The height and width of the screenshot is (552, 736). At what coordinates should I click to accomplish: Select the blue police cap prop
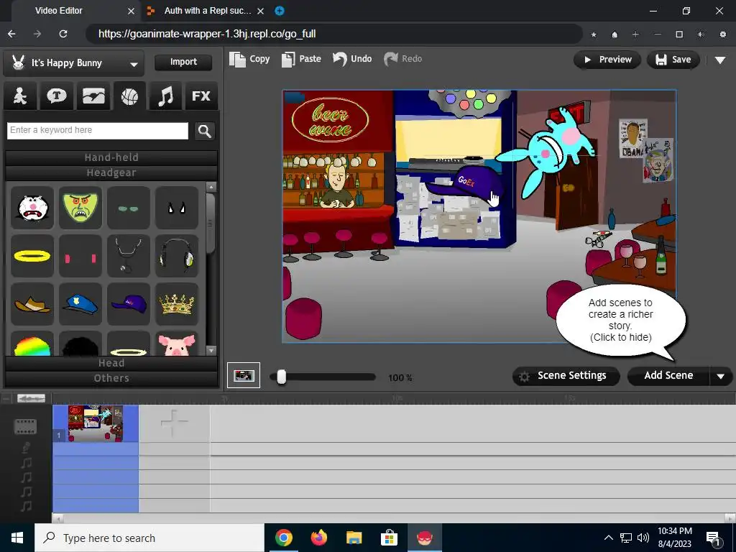pyautogui.click(x=80, y=304)
